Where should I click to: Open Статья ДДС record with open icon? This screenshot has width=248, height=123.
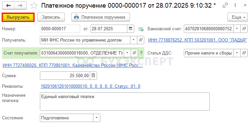244,53
